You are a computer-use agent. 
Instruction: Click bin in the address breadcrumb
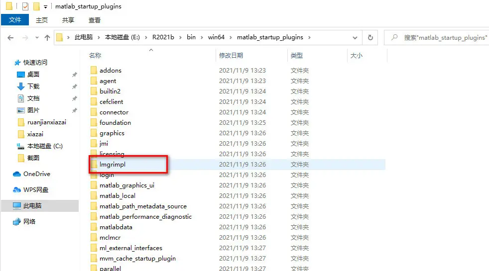click(191, 37)
